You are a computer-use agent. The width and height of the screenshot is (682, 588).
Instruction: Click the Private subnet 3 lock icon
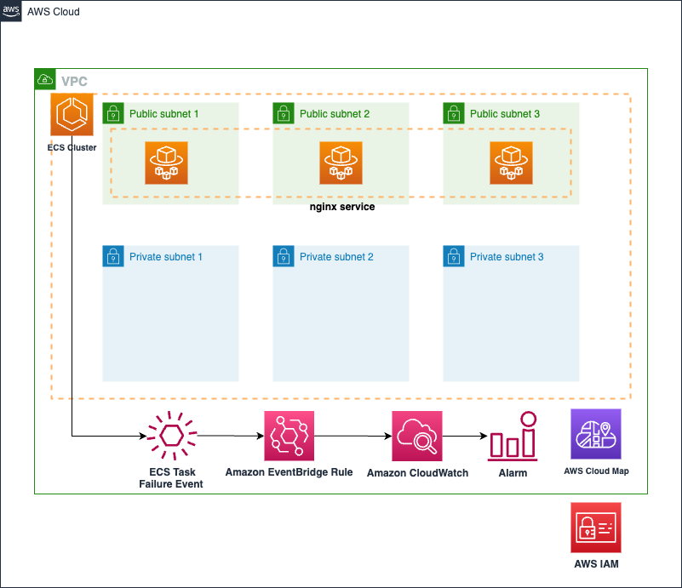(454, 256)
